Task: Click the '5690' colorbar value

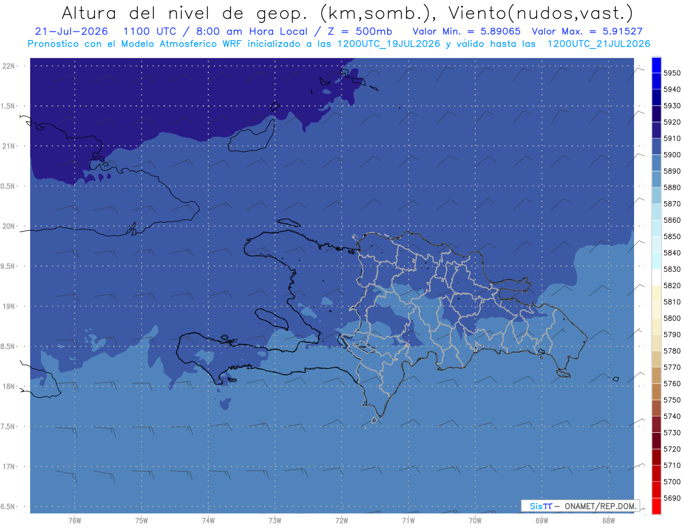Action: click(x=672, y=498)
